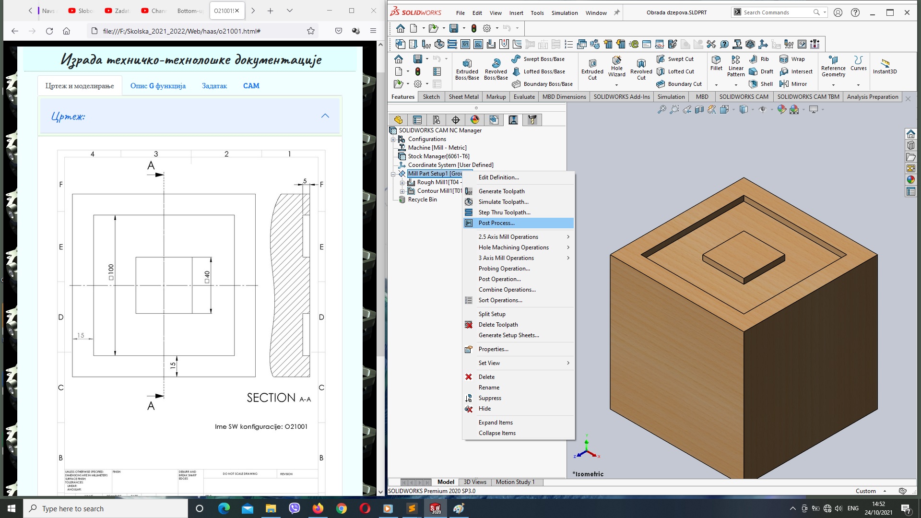The height and width of the screenshot is (518, 921).
Task: Open Hole Machining Operations submenu
Action: pos(519,247)
